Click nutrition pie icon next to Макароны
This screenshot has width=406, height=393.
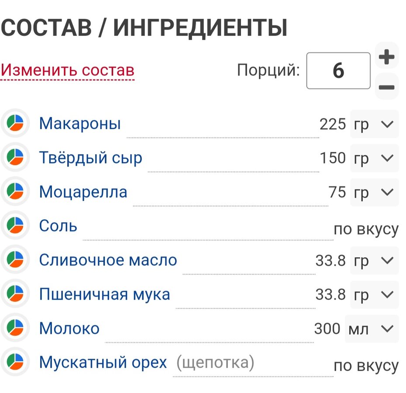tap(15, 123)
